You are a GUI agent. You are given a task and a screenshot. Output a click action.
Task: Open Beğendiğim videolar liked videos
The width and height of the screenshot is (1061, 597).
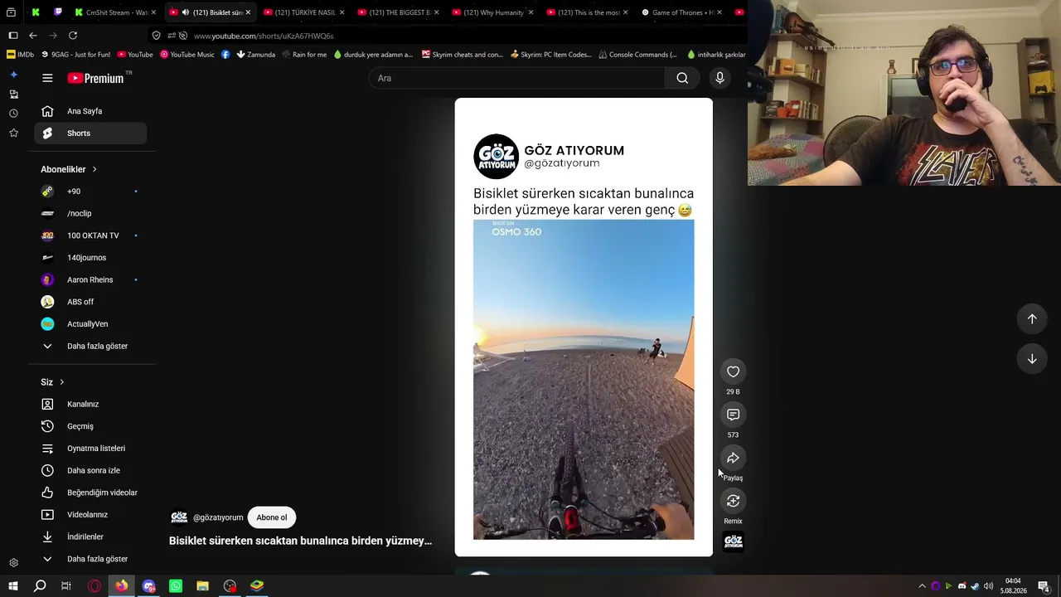pos(90,493)
